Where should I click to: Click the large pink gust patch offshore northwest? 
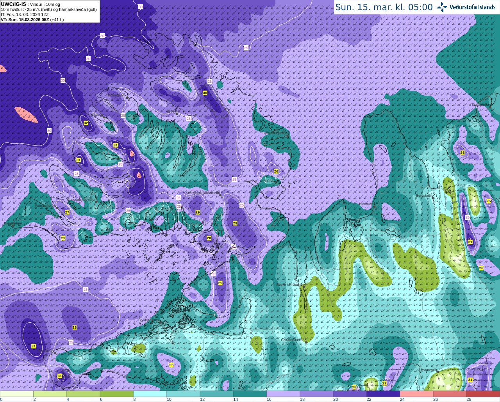(x=26, y=115)
